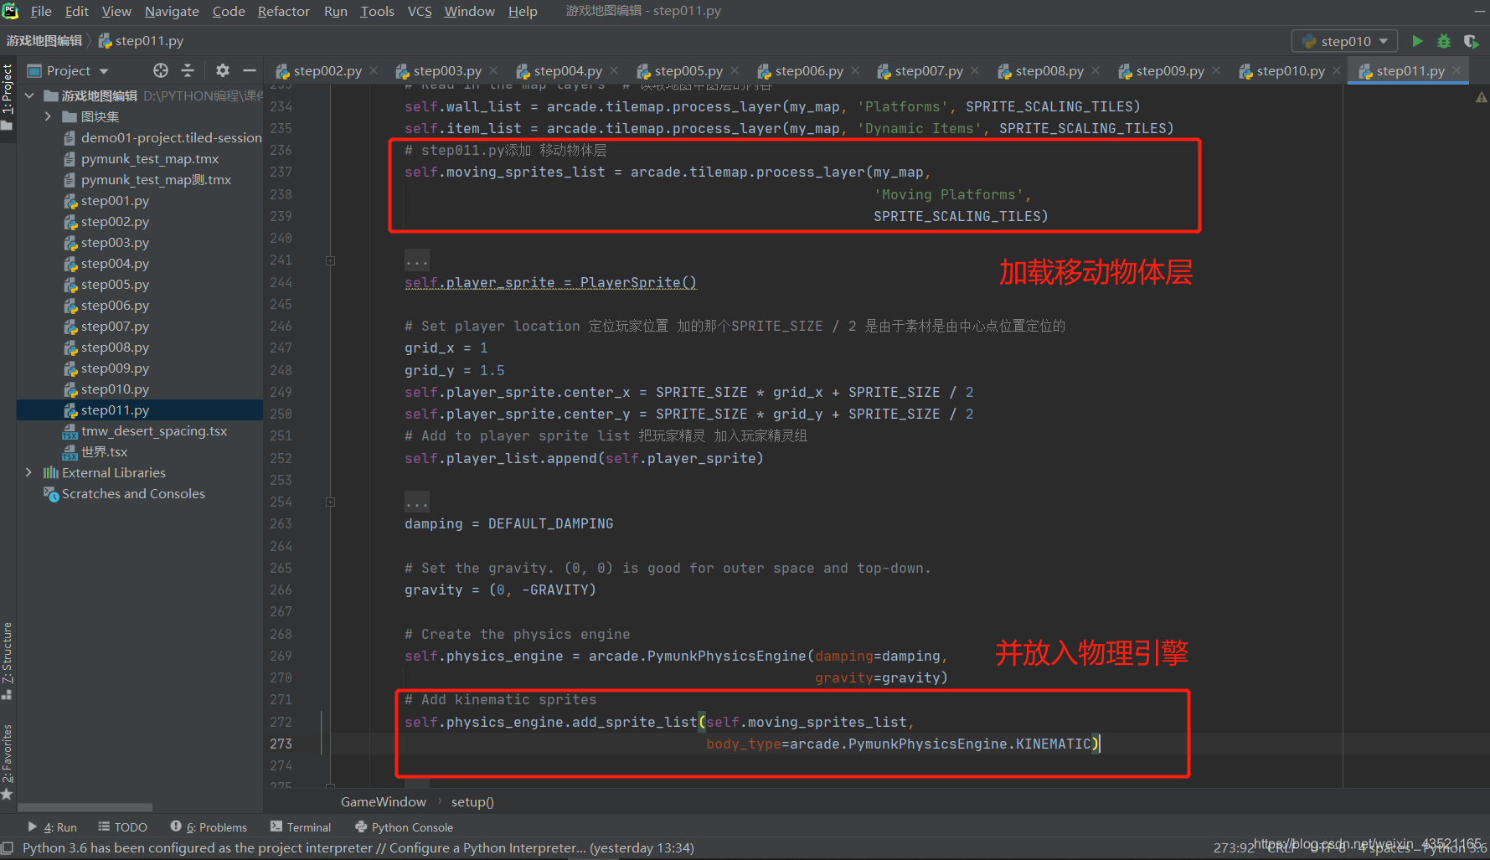Open the Edit menu
The height and width of the screenshot is (860, 1490).
click(77, 11)
